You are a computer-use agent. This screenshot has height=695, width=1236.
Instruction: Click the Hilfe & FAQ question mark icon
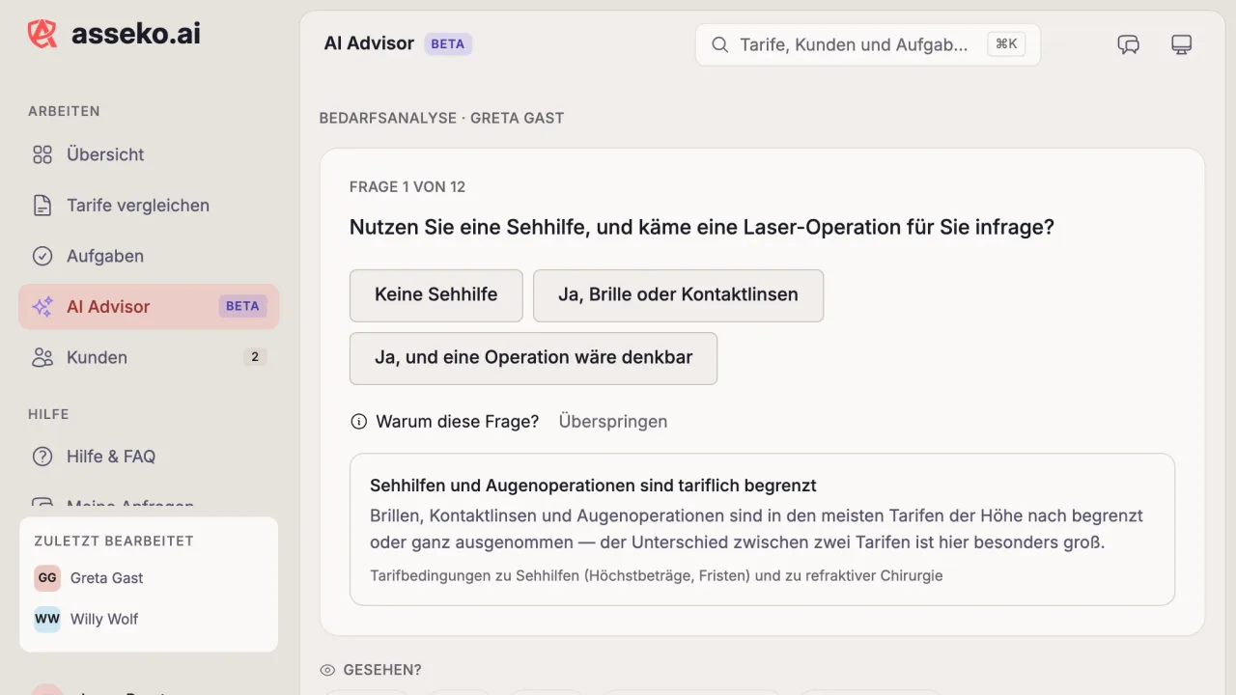click(x=42, y=457)
